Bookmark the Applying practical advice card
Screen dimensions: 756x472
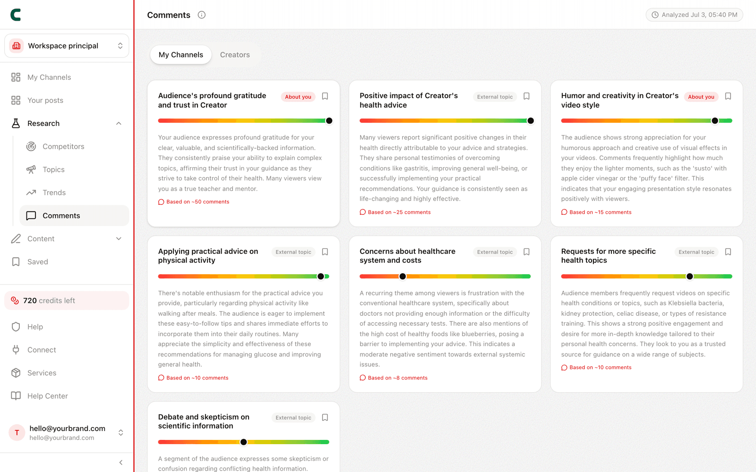click(x=325, y=252)
